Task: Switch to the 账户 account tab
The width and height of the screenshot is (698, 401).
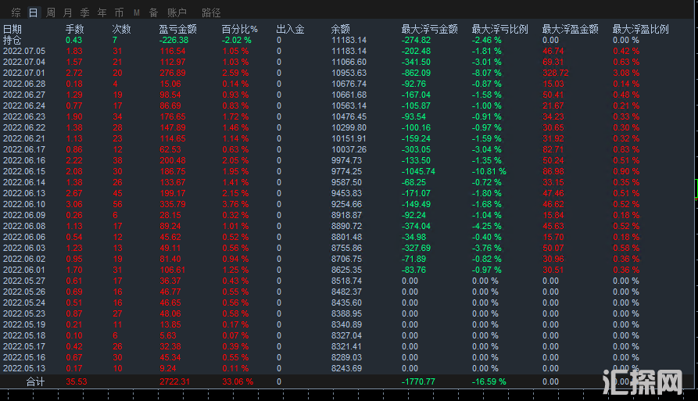Action: click(177, 13)
